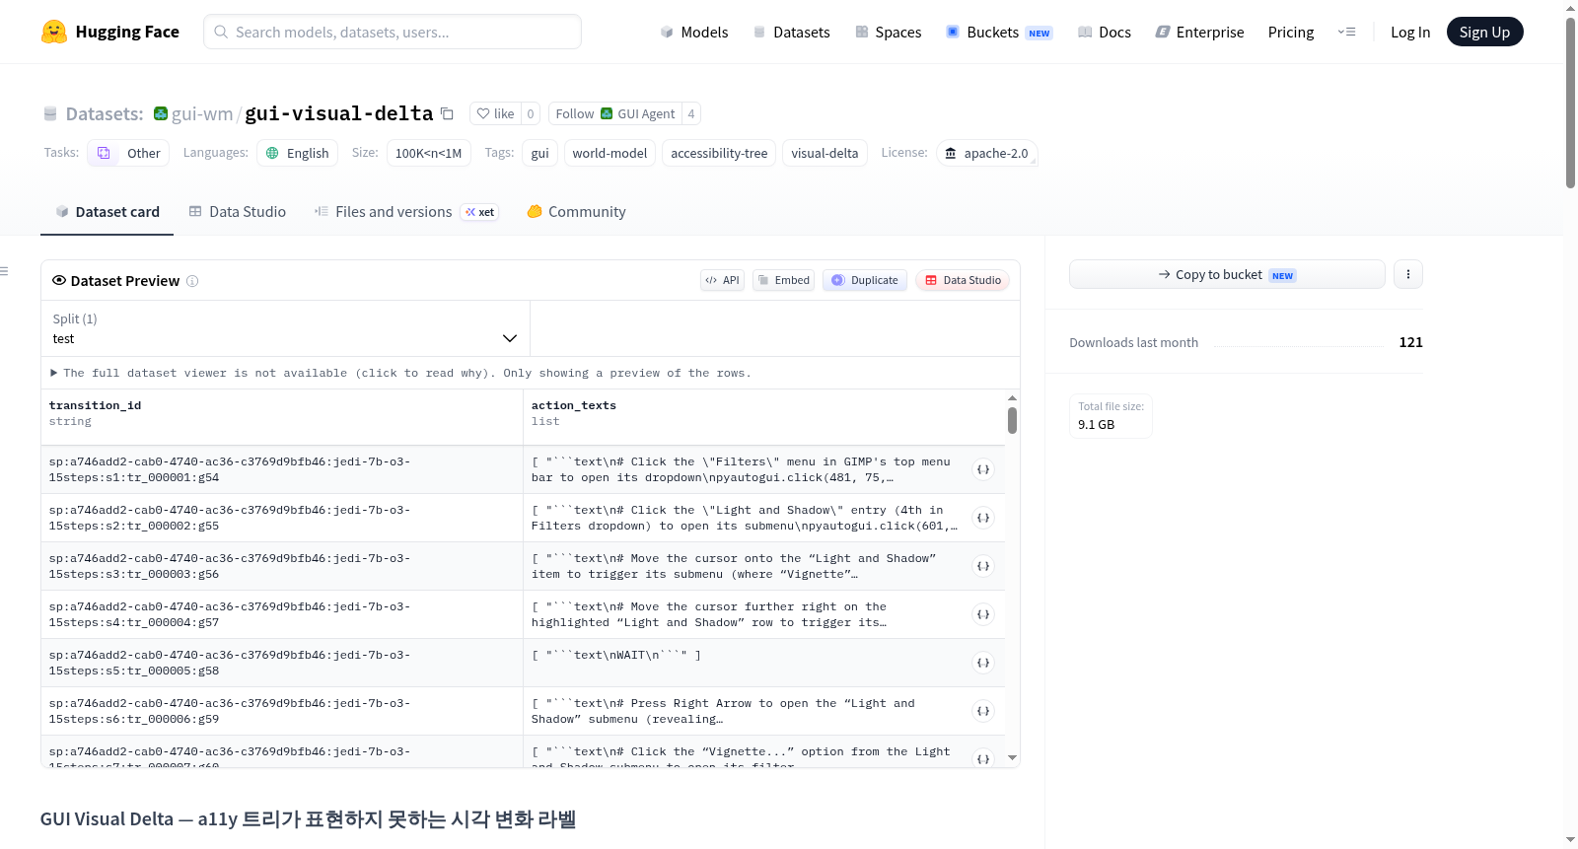Go to Spaces page
Image resolution: width=1578 pixels, height=849 pixels.
click(x=889, y=32)
